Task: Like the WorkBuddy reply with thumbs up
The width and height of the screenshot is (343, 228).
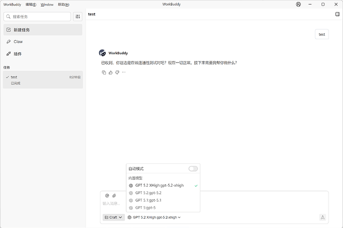Action: pos(110,73)
